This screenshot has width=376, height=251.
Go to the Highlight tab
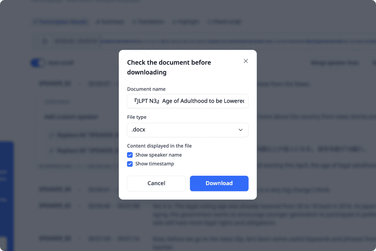pos(186,22)
